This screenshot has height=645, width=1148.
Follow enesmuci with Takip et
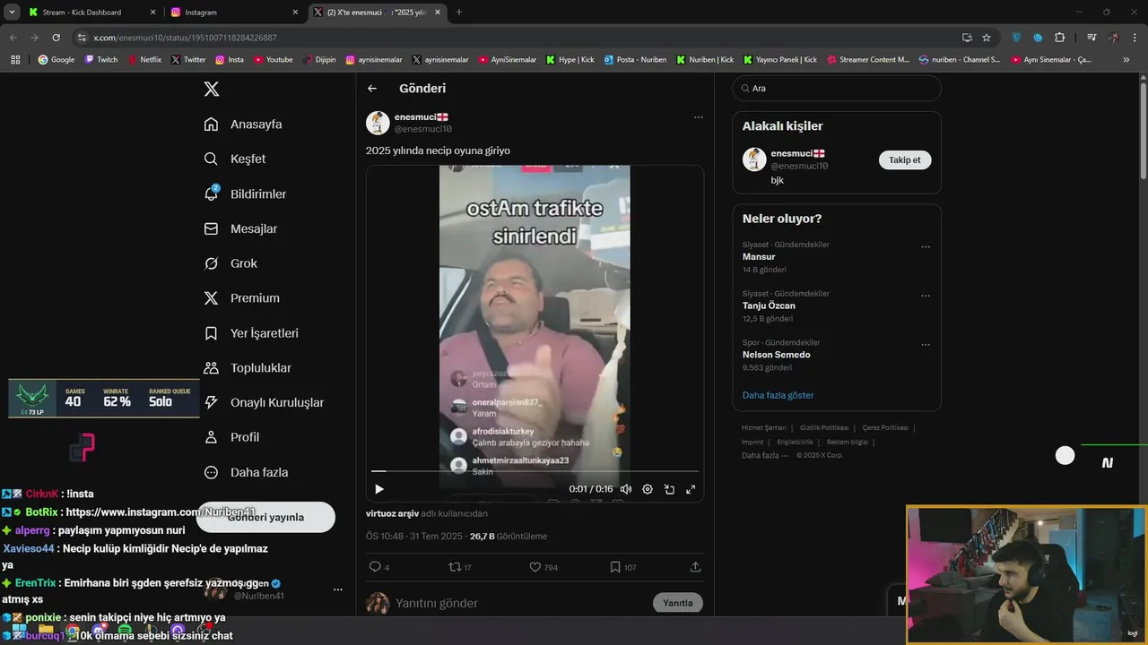click(x=905, y=159)
